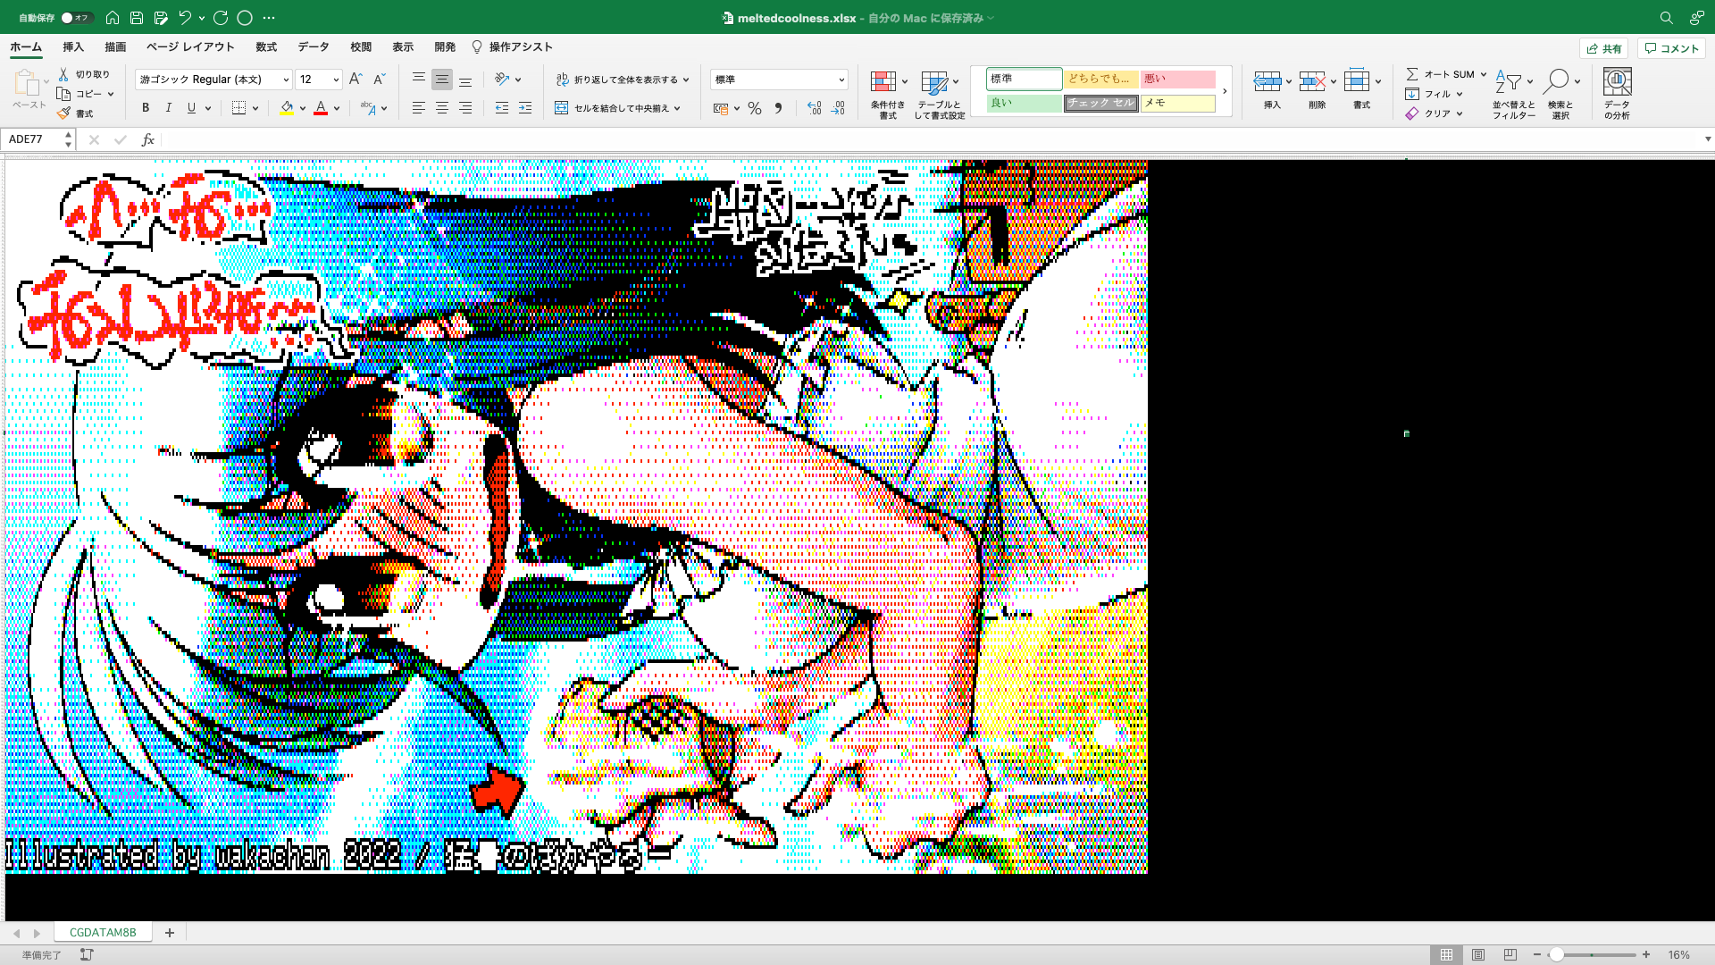Toggle underline formatting

[191, 108]
